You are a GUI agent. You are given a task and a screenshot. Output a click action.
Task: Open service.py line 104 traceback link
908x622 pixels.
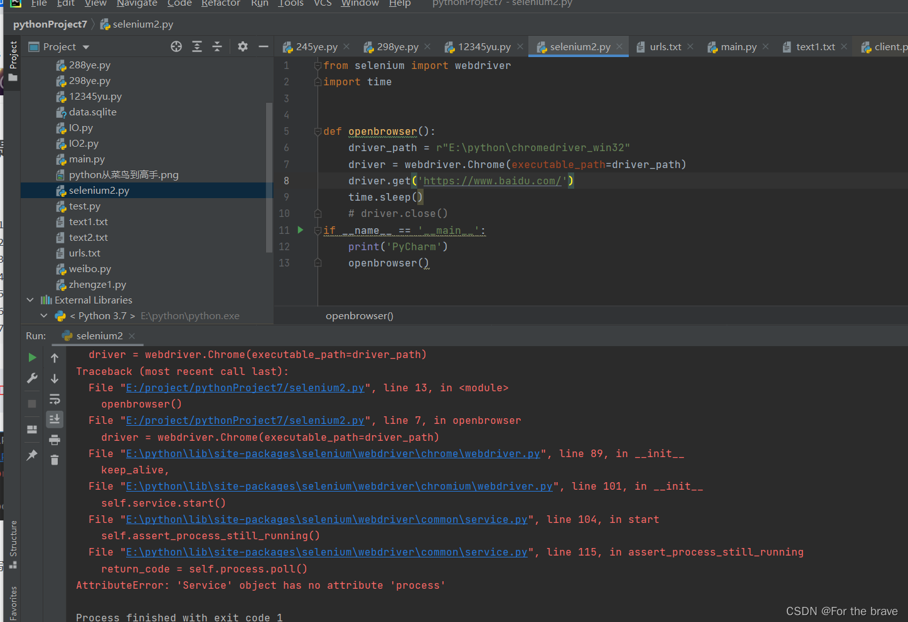coord(327,519)
